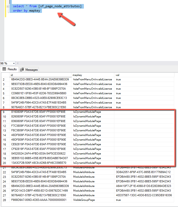Click val true in row 8
The image size is (178, 207).
[x=144, y=107]
